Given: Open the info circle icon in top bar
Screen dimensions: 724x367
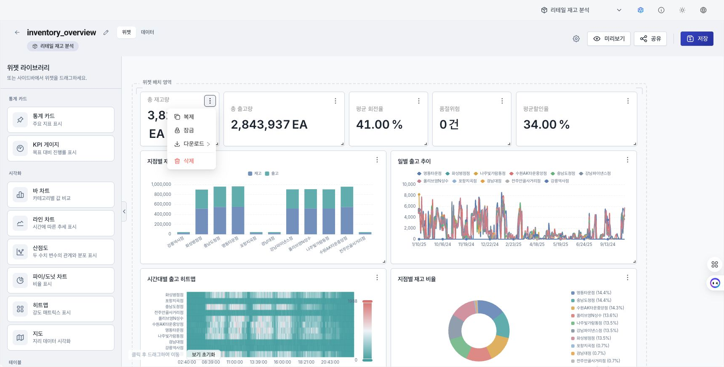Looking at the screenshot, I should click(x=661, y=10).
